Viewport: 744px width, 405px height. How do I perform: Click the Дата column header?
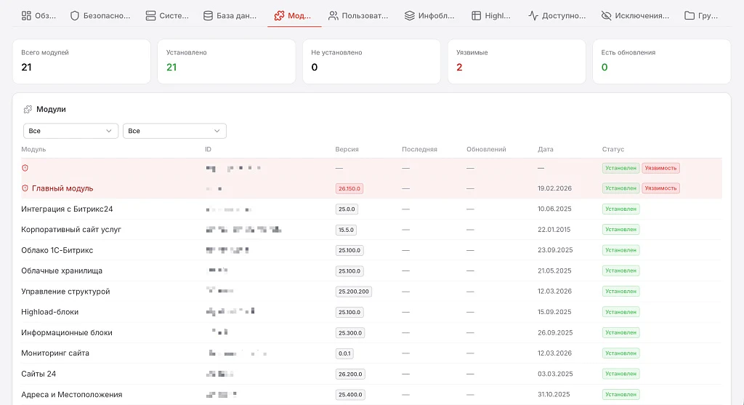(x=546, y=149)
